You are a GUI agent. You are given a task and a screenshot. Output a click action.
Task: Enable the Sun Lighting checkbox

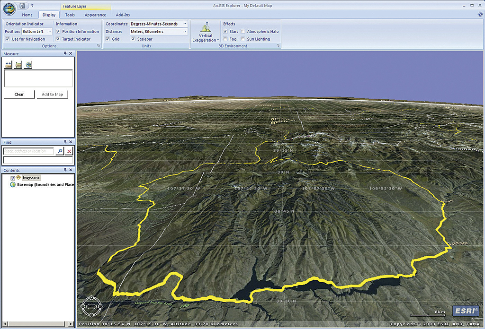243,39
